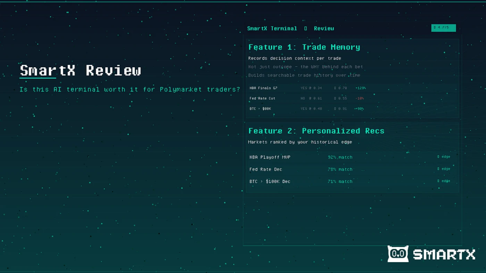Click 'Records decision context per trade' line
This screenshot has width=486, height=273.
pos(295,58)
